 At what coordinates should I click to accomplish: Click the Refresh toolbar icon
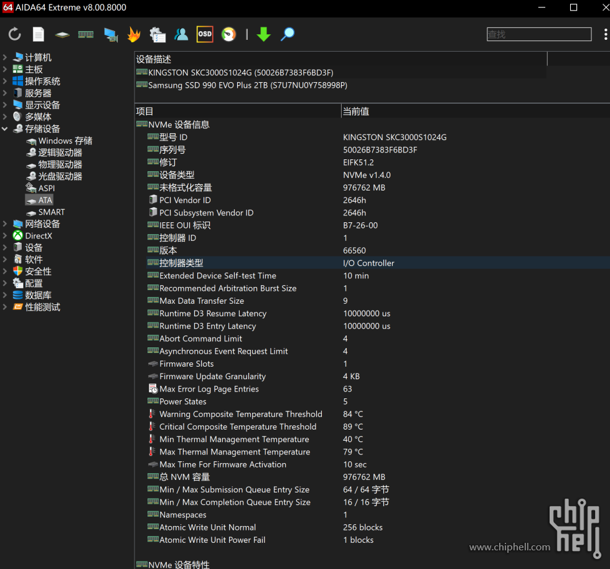coord(15,34)
